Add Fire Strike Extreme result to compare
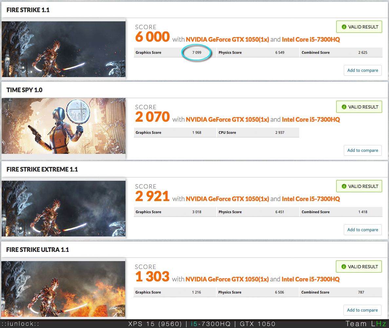 [x=363, y=230]
